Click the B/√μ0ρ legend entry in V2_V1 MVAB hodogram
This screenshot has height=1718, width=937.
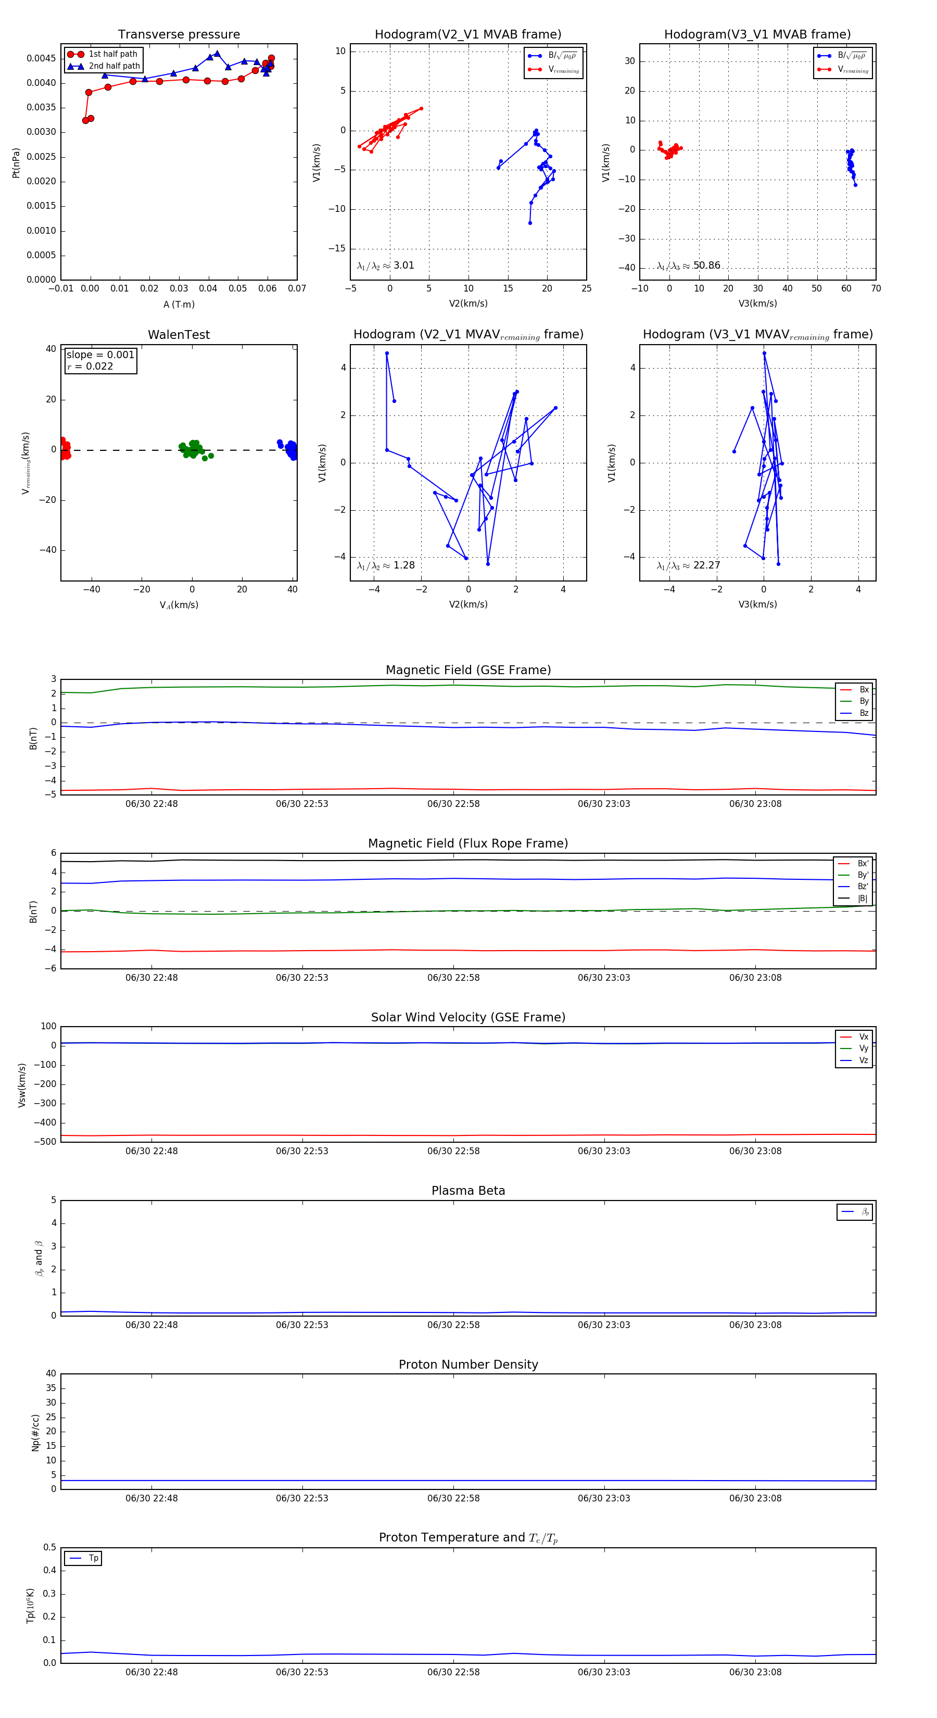click(553, 56)
